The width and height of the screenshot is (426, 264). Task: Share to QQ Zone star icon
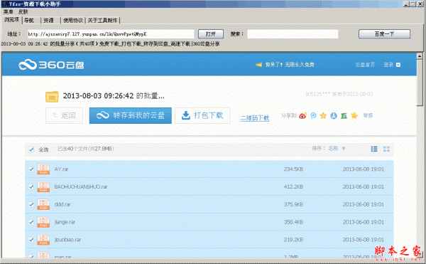323,116
